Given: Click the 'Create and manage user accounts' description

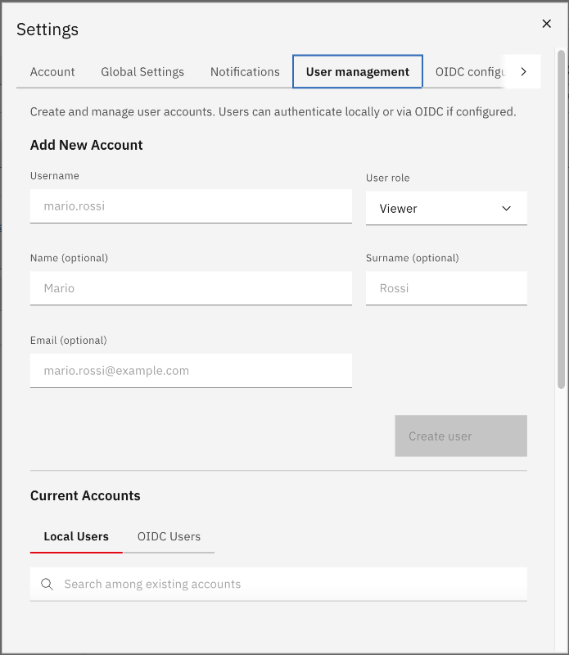Looking at the screenshot, I should coord(273,112).
